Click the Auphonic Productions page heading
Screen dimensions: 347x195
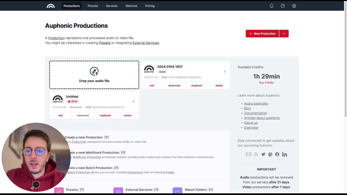(x=76, y=26)
